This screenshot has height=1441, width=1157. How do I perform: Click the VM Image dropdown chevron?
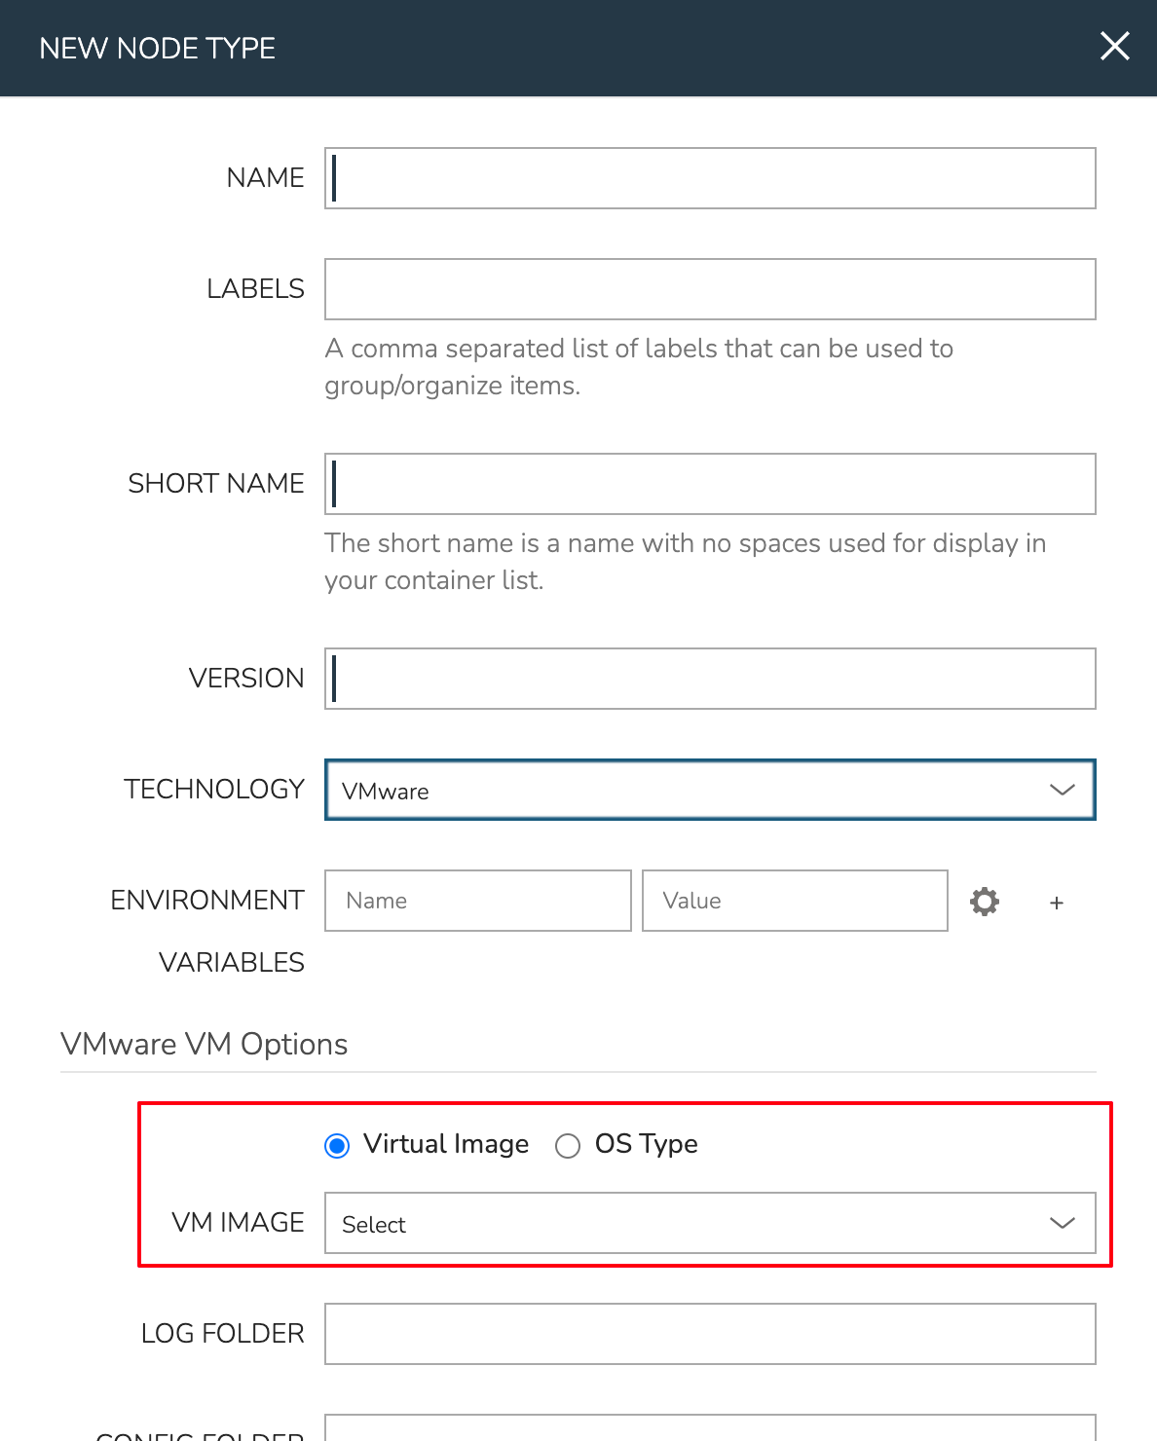1062,1223
